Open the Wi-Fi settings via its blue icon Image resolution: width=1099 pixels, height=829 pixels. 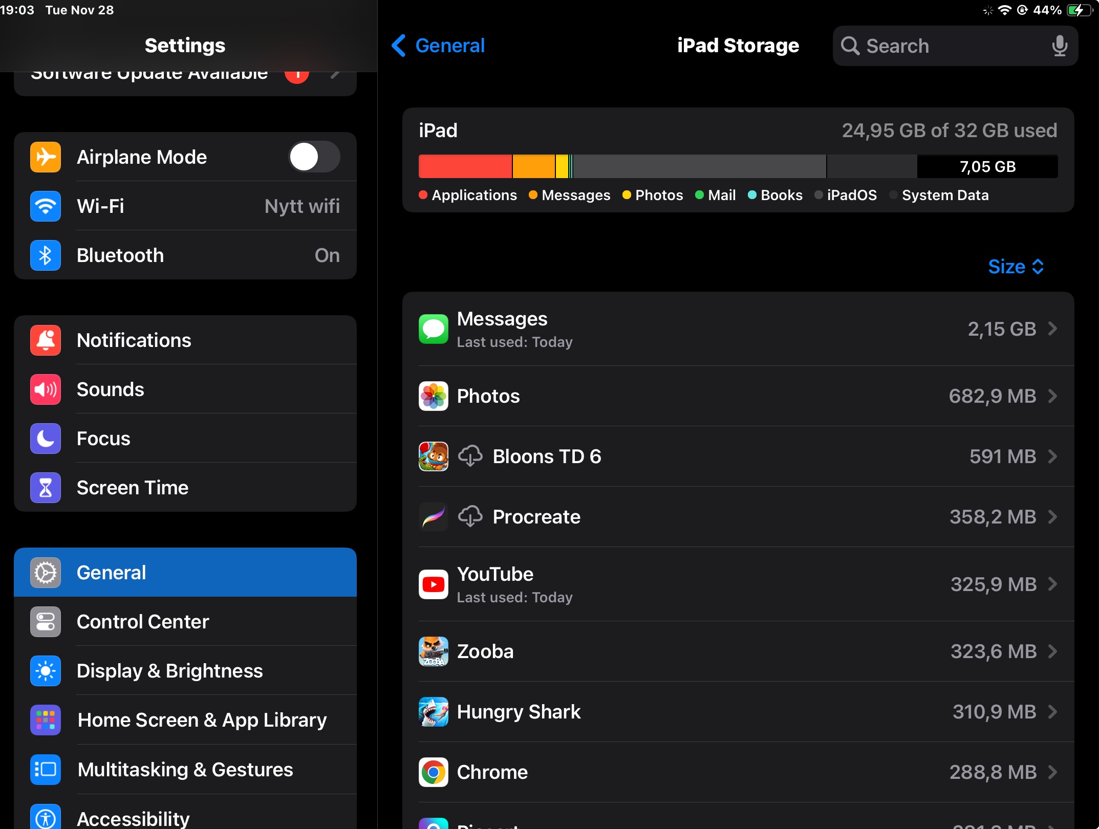coord(45,206)
